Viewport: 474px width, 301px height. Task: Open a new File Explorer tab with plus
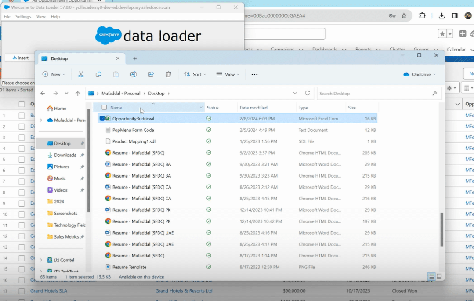pos(135,59)
